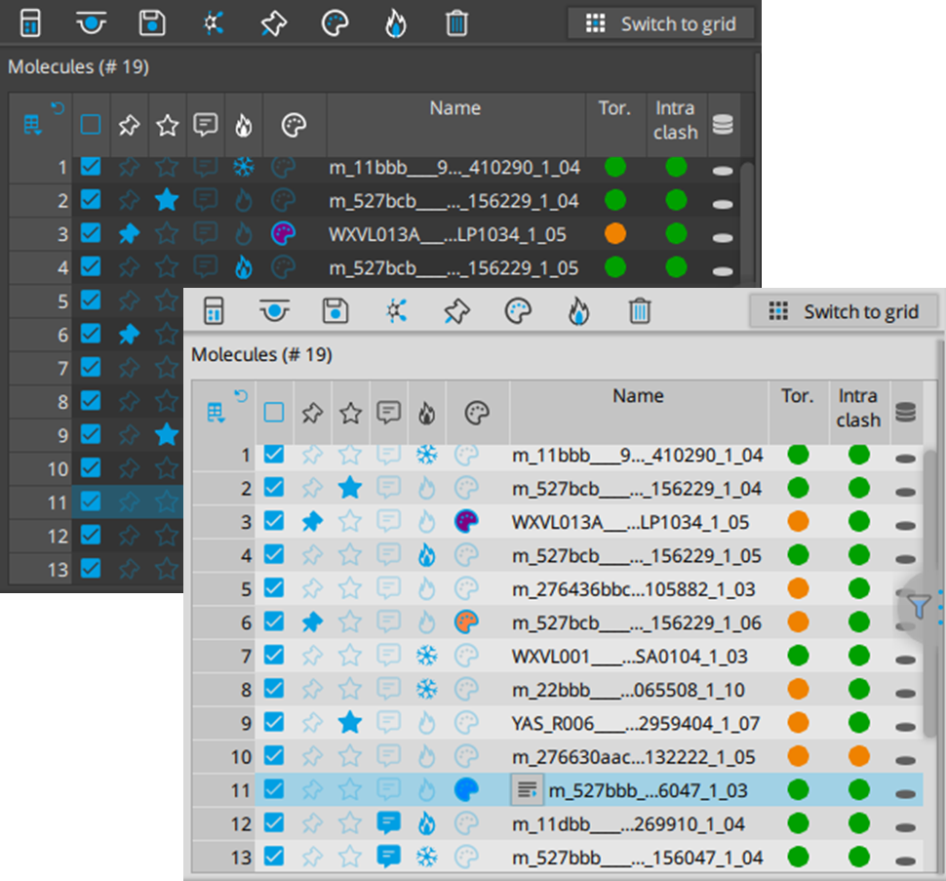Click Intra clash column header in dark table
The height and width of the screenshot is (881, 946).
pyautogui.click(x=676, y=124)
